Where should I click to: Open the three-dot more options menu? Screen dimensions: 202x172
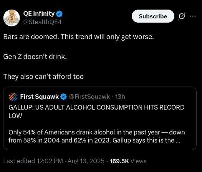[193, 16]
